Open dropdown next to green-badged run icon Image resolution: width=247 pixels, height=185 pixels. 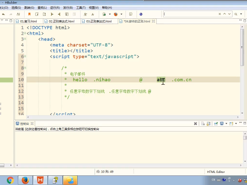click(x=110, y=14)
